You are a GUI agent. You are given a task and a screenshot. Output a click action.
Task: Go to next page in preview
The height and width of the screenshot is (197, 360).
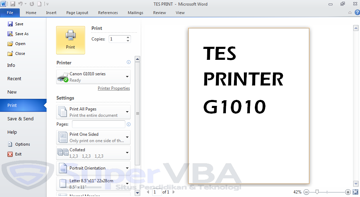click(173, 192)
